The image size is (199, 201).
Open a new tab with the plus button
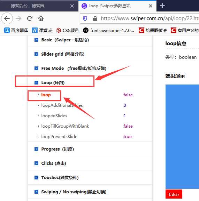click(x=162, y=6)
